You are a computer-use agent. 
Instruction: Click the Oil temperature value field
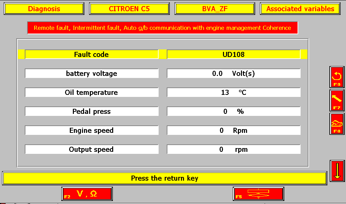click(x=234, y=93)
